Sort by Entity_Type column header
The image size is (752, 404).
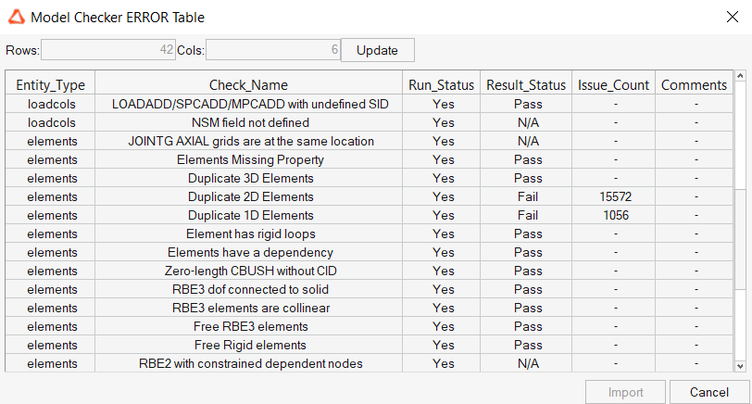coord(50,85)
